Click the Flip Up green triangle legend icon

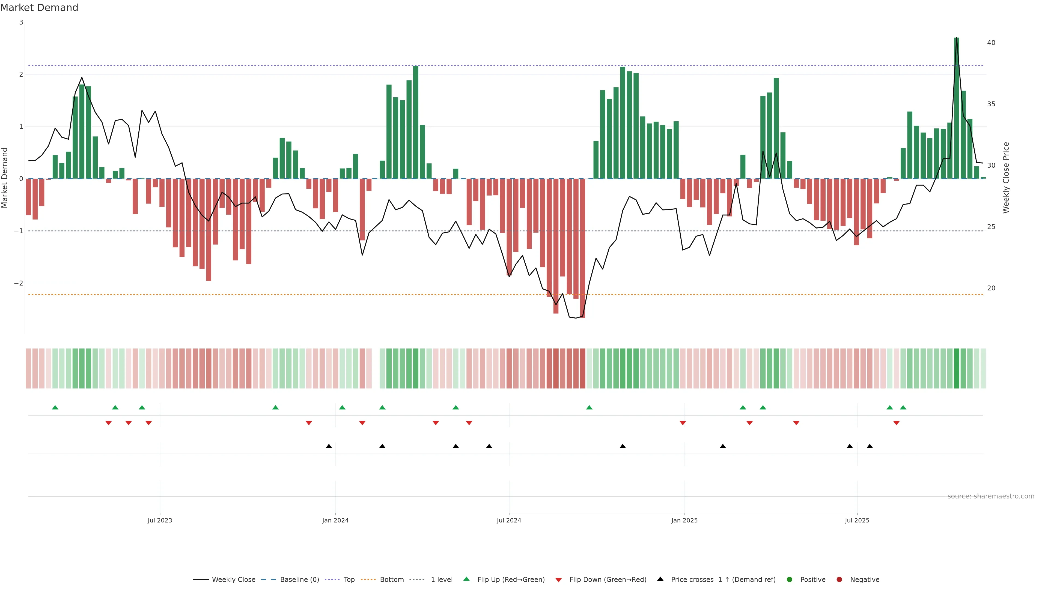point(466,579)
